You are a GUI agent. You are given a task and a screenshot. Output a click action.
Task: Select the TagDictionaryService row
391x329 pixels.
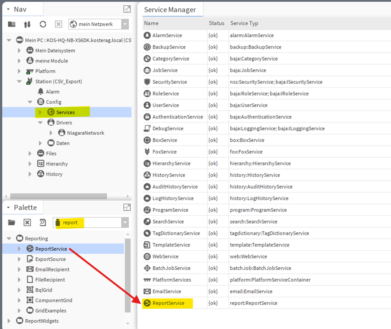pyautogui.click(x=267, y=233)
